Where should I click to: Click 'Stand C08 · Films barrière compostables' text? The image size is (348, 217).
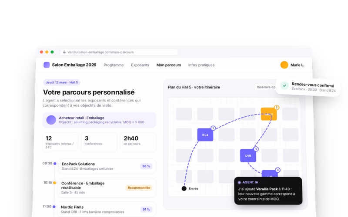coord(93,212)
